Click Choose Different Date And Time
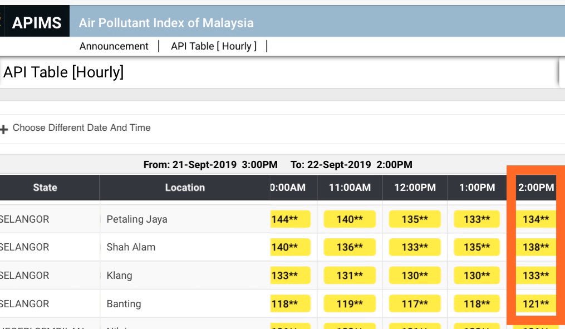This screenshot has height=329, width=565. pyautogui.click(x=81, y=127)
